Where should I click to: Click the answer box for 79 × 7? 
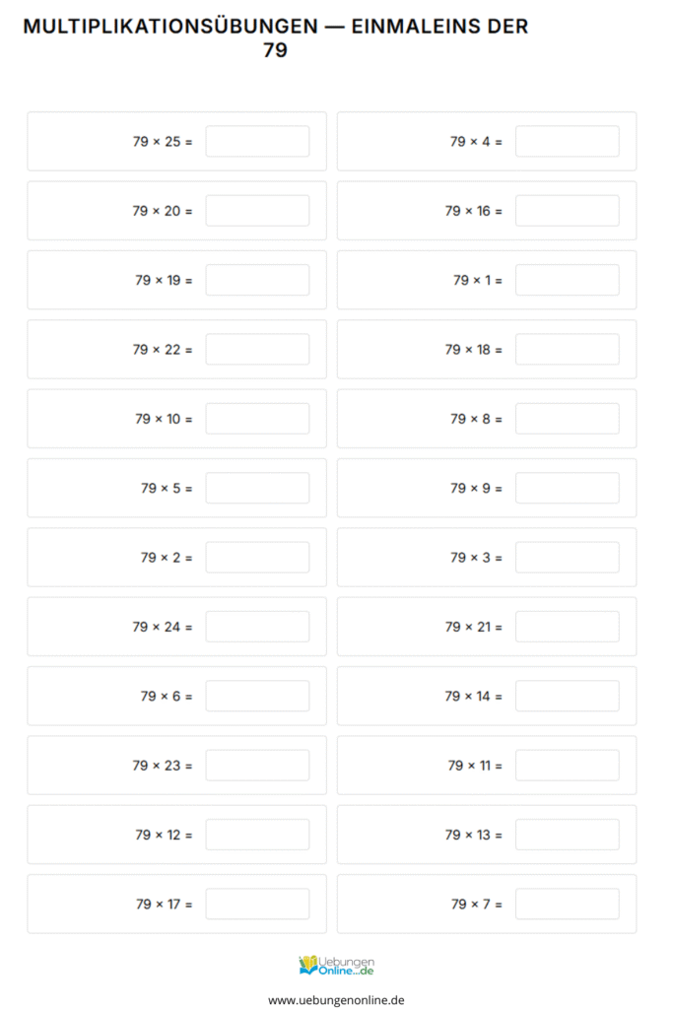(567, 904)
